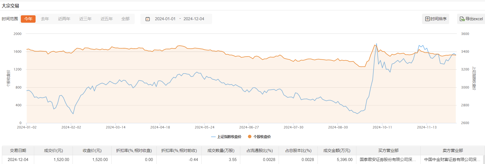The width and height of the screenshot is (485, 164).
Task: Open the 国泰君安证券 buyer branch cell
Action: click(x=388, y=160)
